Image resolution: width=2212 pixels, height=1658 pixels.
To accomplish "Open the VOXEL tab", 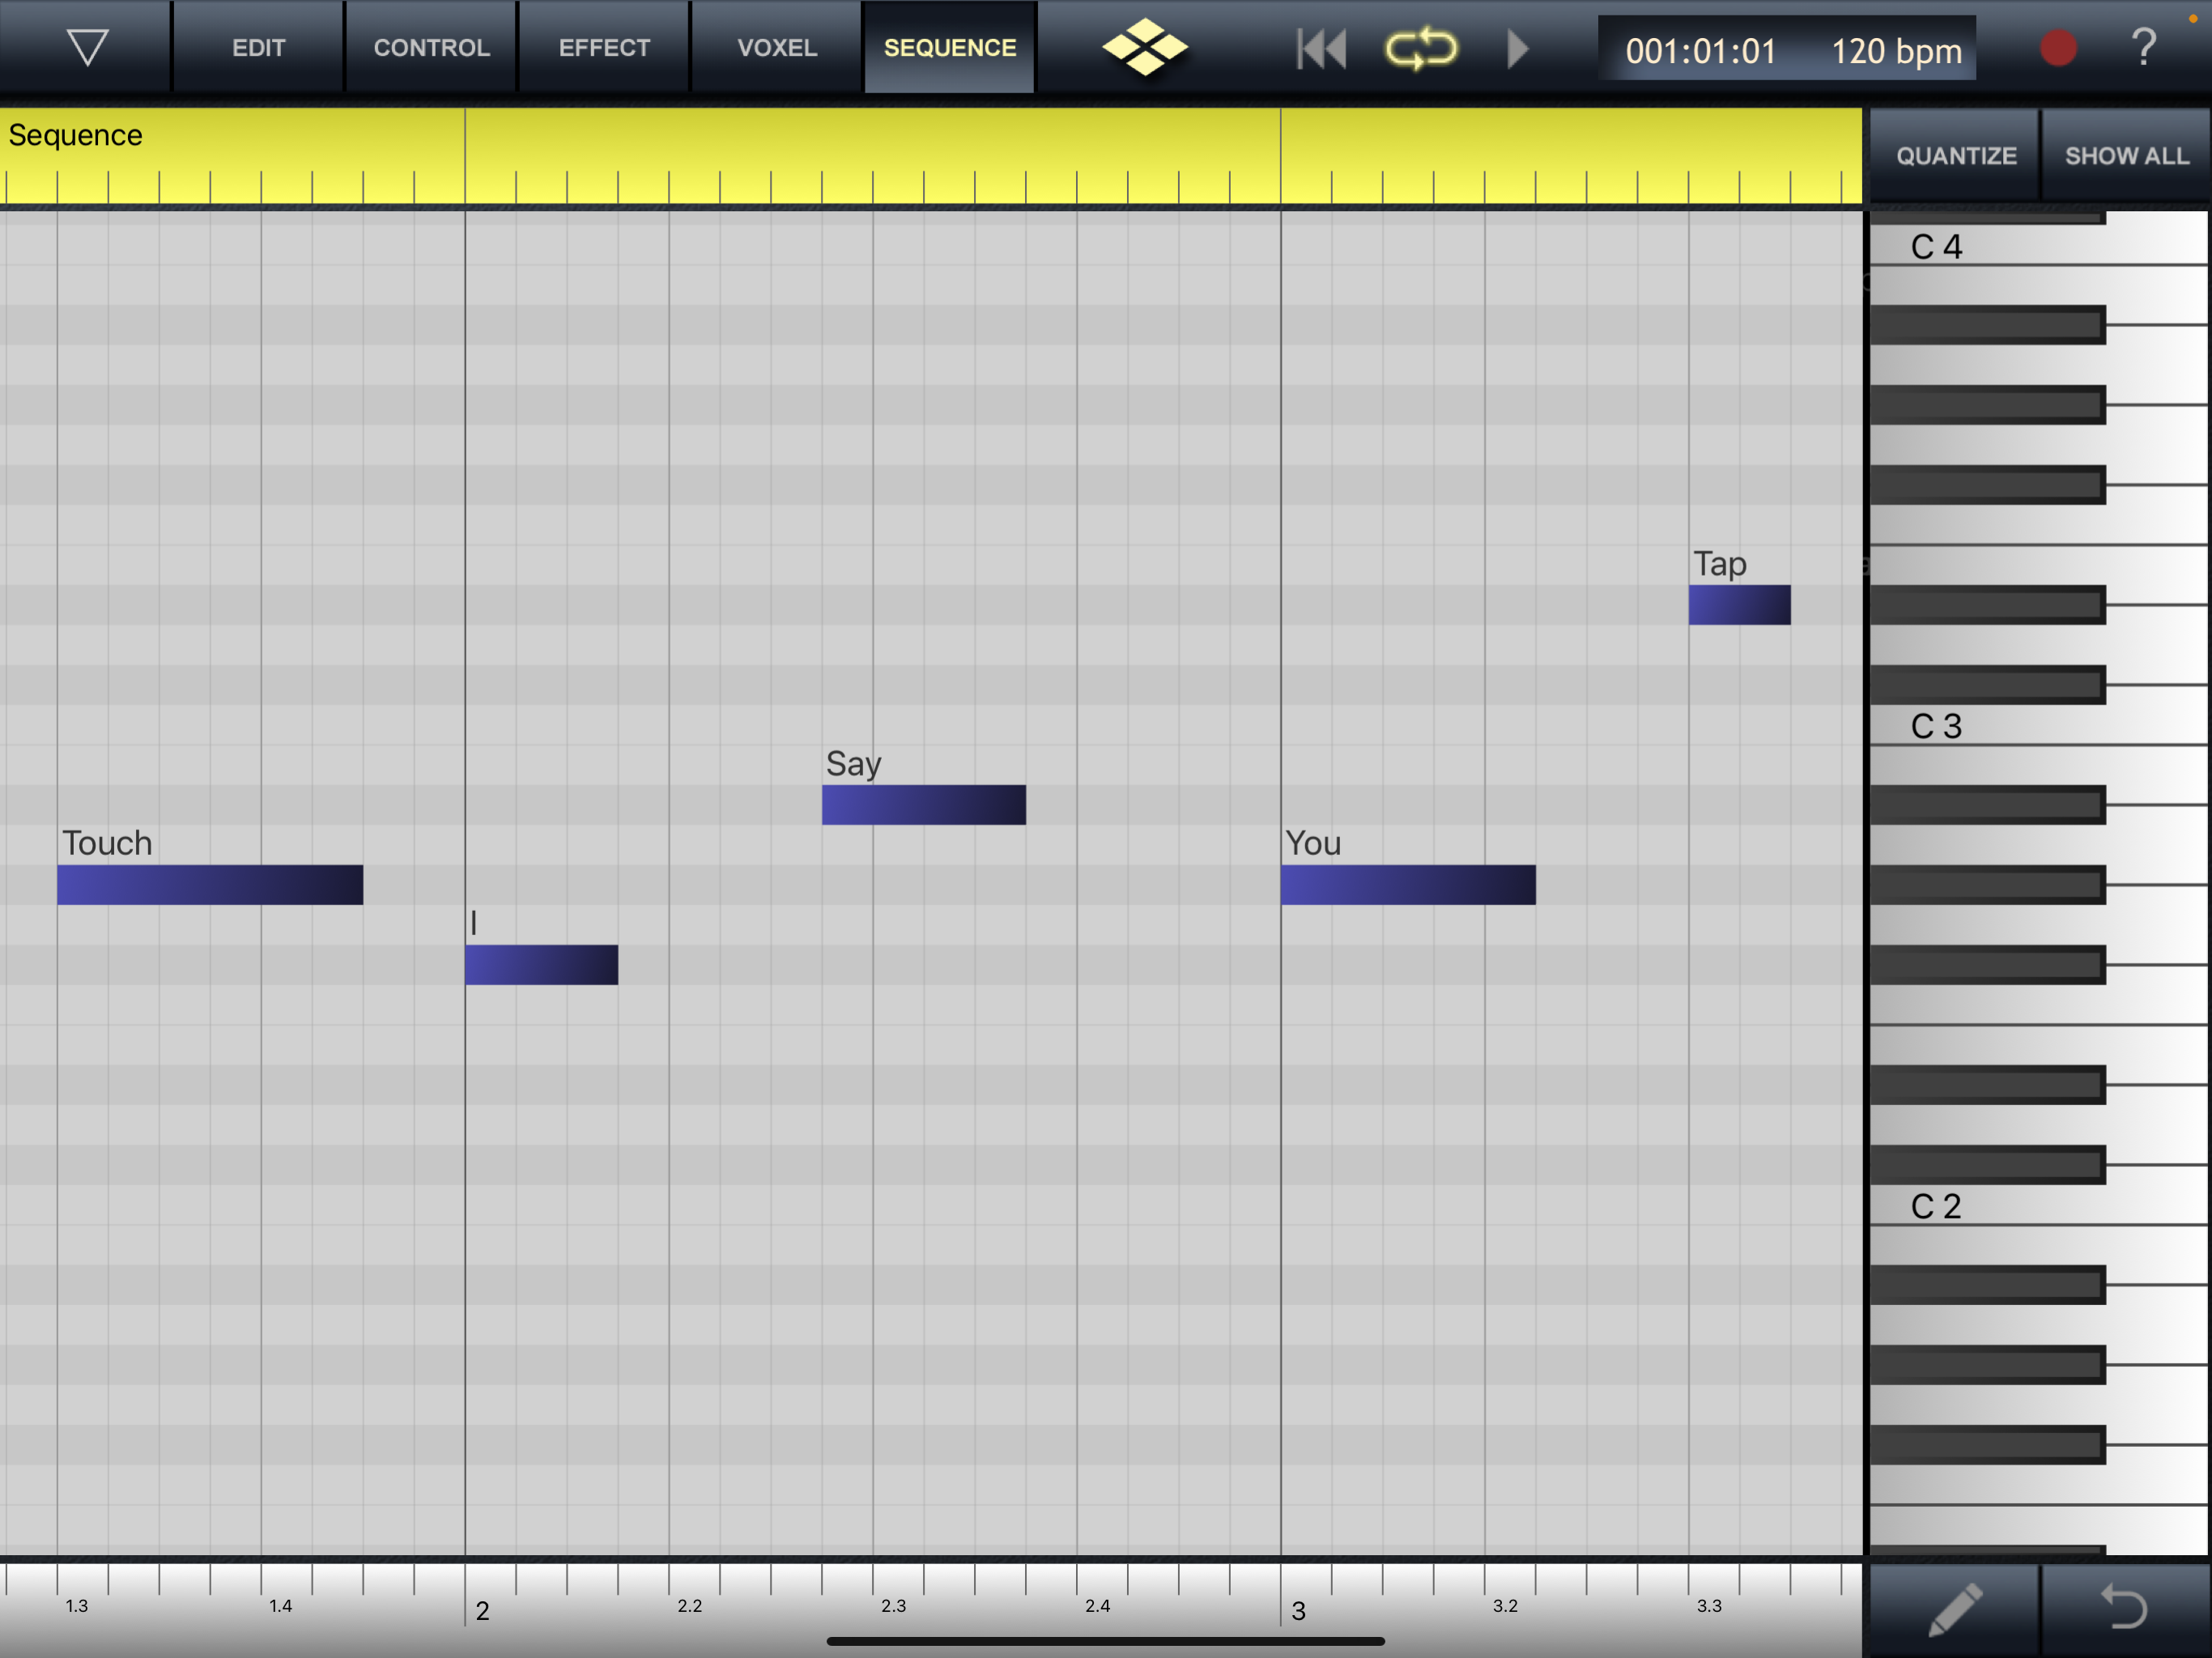I will tap(777, 47).
